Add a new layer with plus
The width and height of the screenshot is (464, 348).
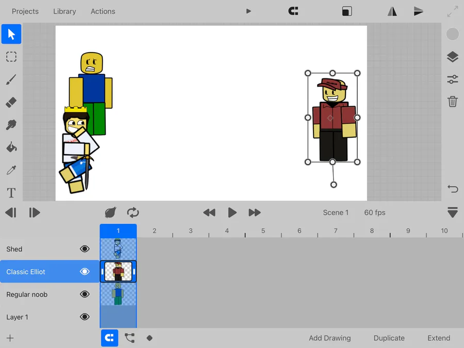pyautogui.click(x=10, y=338)
